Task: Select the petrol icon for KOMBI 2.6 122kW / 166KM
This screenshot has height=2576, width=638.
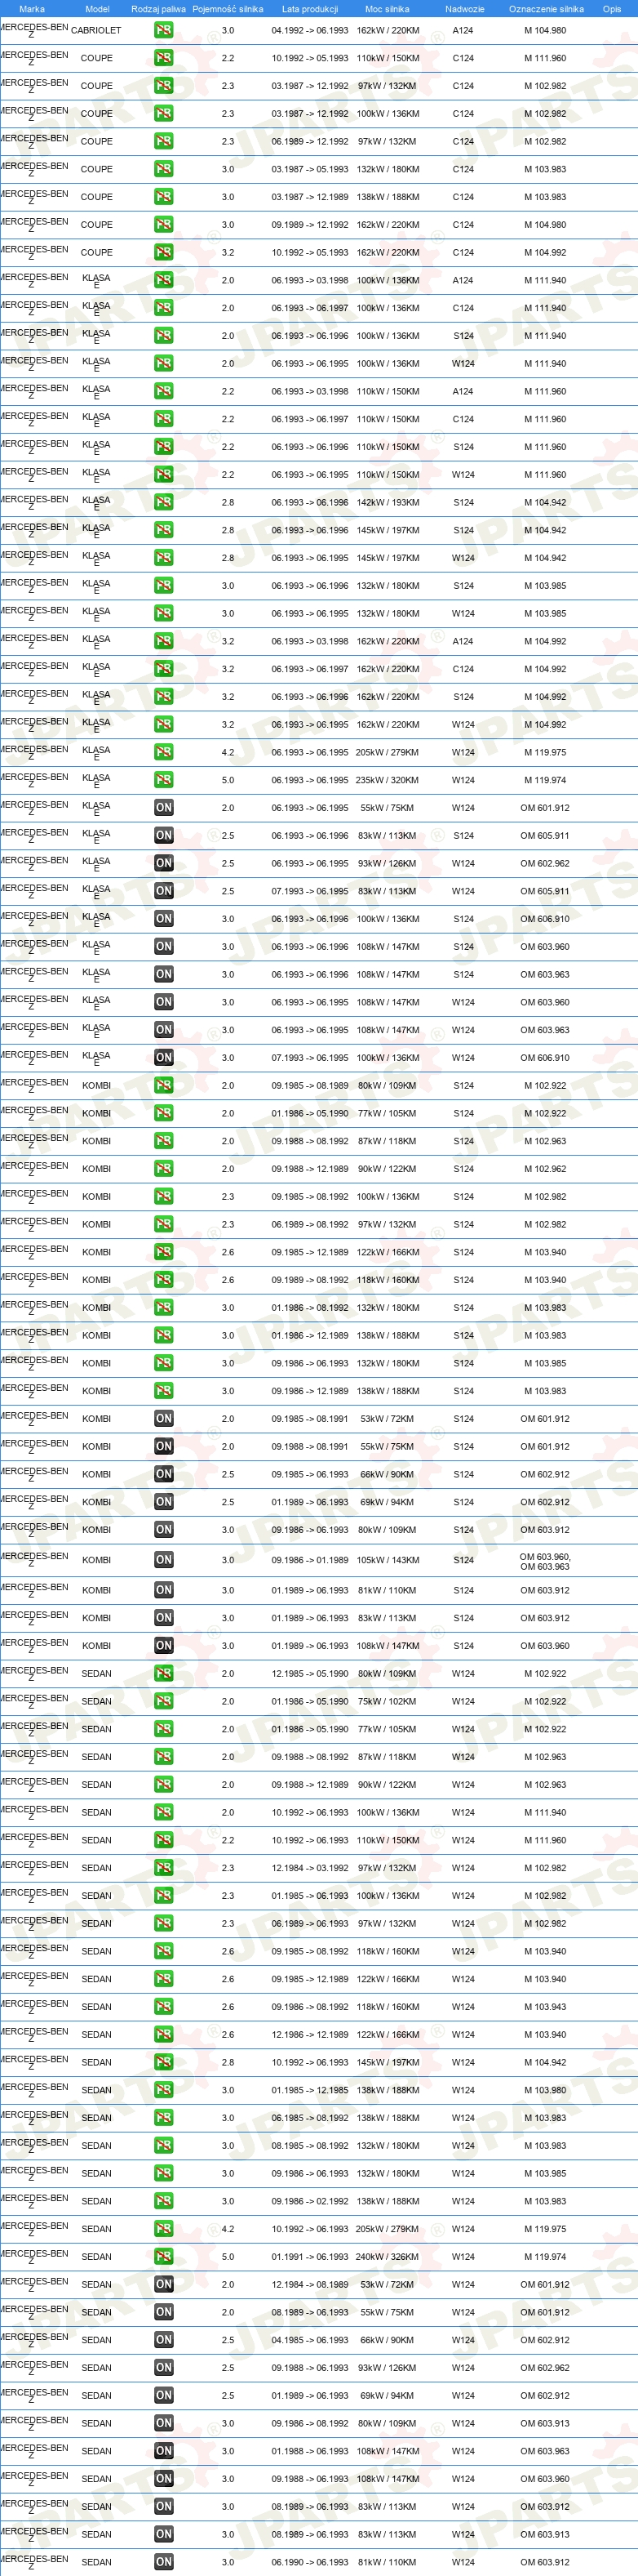Action: coord(164,1252)
